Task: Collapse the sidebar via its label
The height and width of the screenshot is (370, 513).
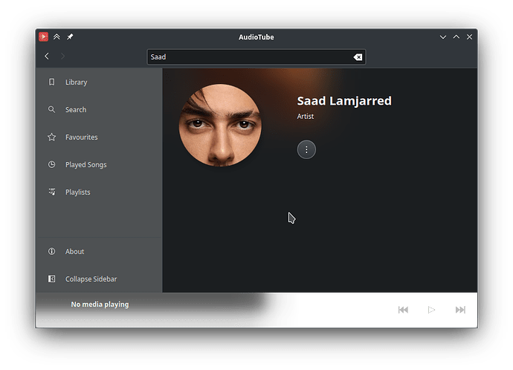Action: 91,279
